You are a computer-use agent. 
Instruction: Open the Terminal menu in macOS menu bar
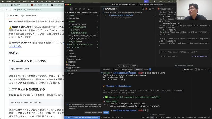[48, 1]
